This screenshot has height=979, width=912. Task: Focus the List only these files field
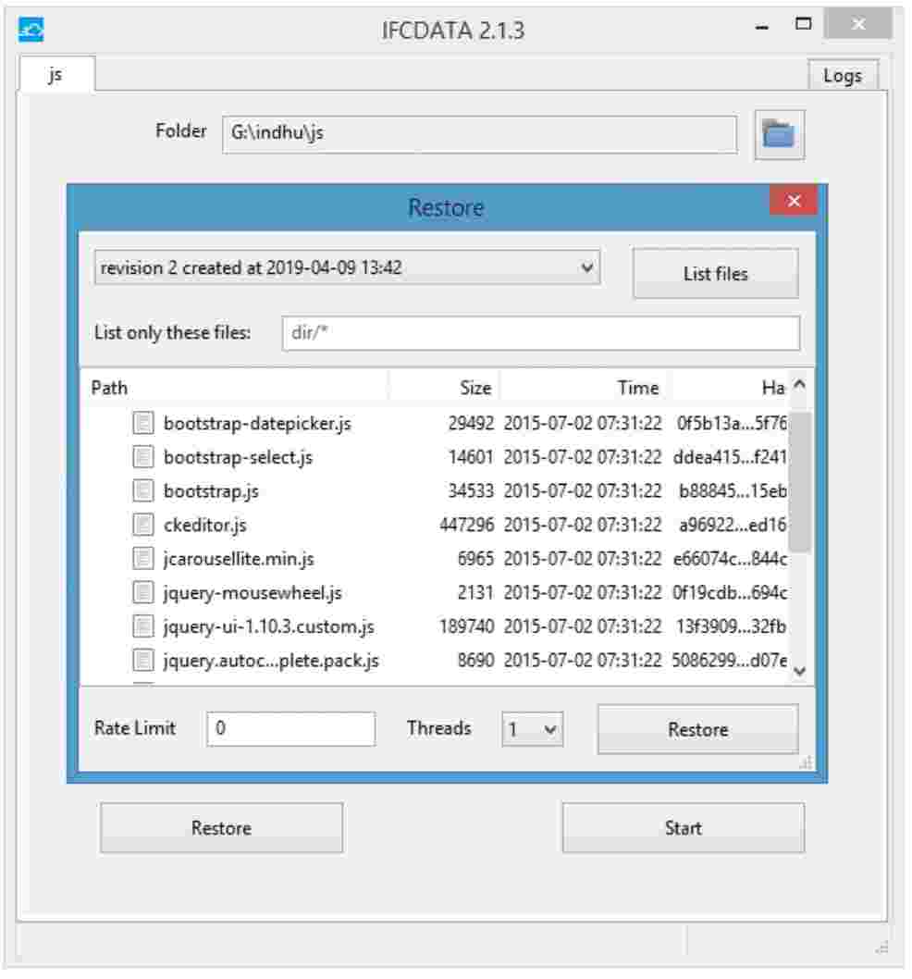(x=540, y=333)
